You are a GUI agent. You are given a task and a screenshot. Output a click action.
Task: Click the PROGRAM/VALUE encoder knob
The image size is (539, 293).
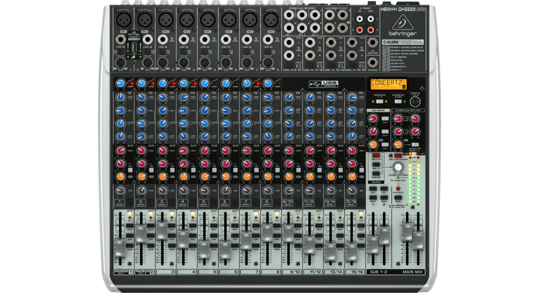(x=415, y=101)
